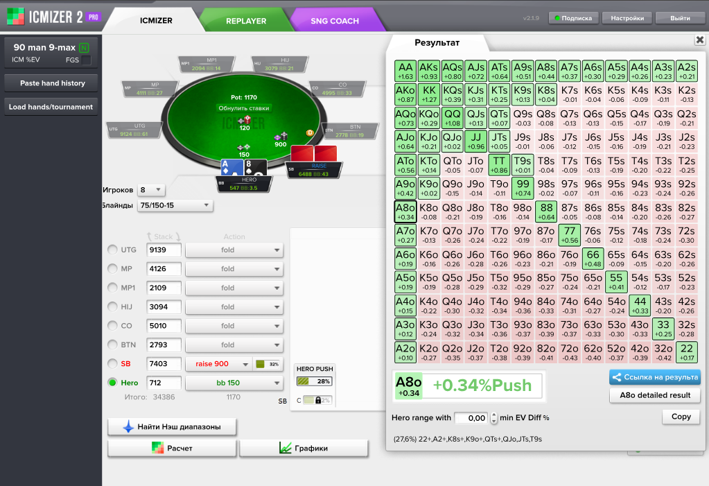
Task: Open Настройки settings
Action: (627, 18)
